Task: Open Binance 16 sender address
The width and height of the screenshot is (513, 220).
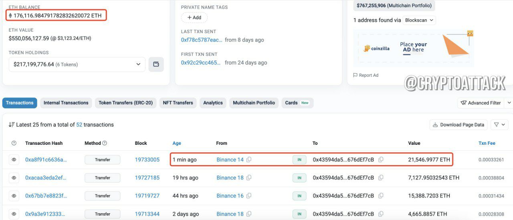Action: click(x=230, y=196)
